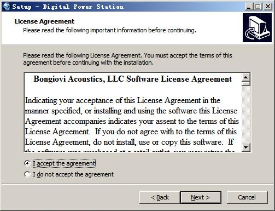The width and height of the screenshot is (275, 211).
Task: Minimize the Setup window
Action: tap(249, 7)
